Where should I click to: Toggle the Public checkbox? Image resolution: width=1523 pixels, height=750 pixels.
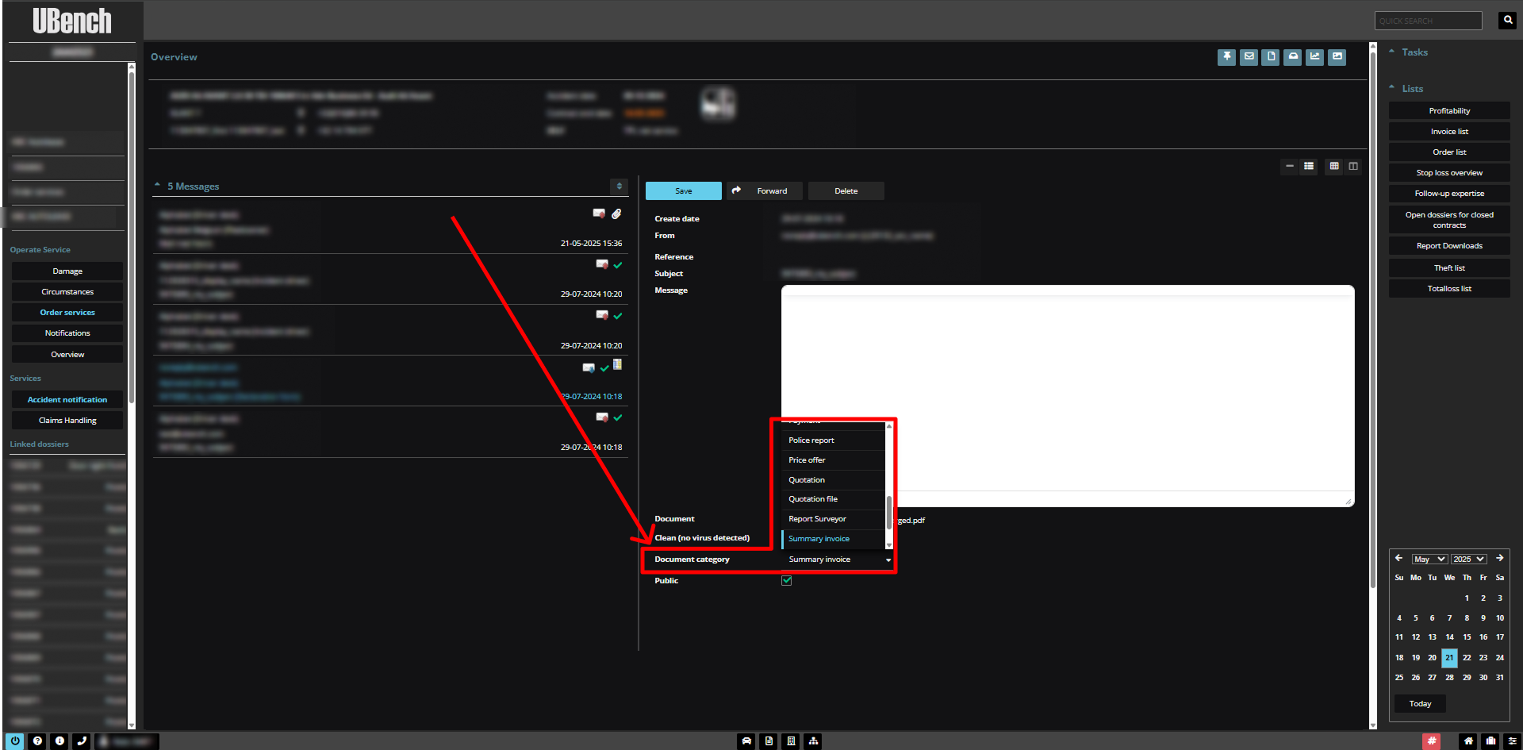(787, 580)
